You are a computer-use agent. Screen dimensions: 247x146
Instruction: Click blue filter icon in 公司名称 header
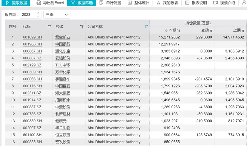pyautogui.click(x=146, y=27)
